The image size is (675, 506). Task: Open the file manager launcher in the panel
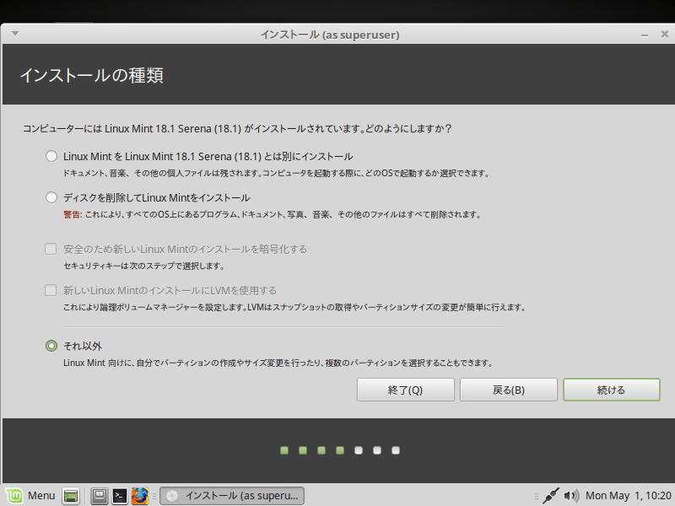[x=100, y=496]
